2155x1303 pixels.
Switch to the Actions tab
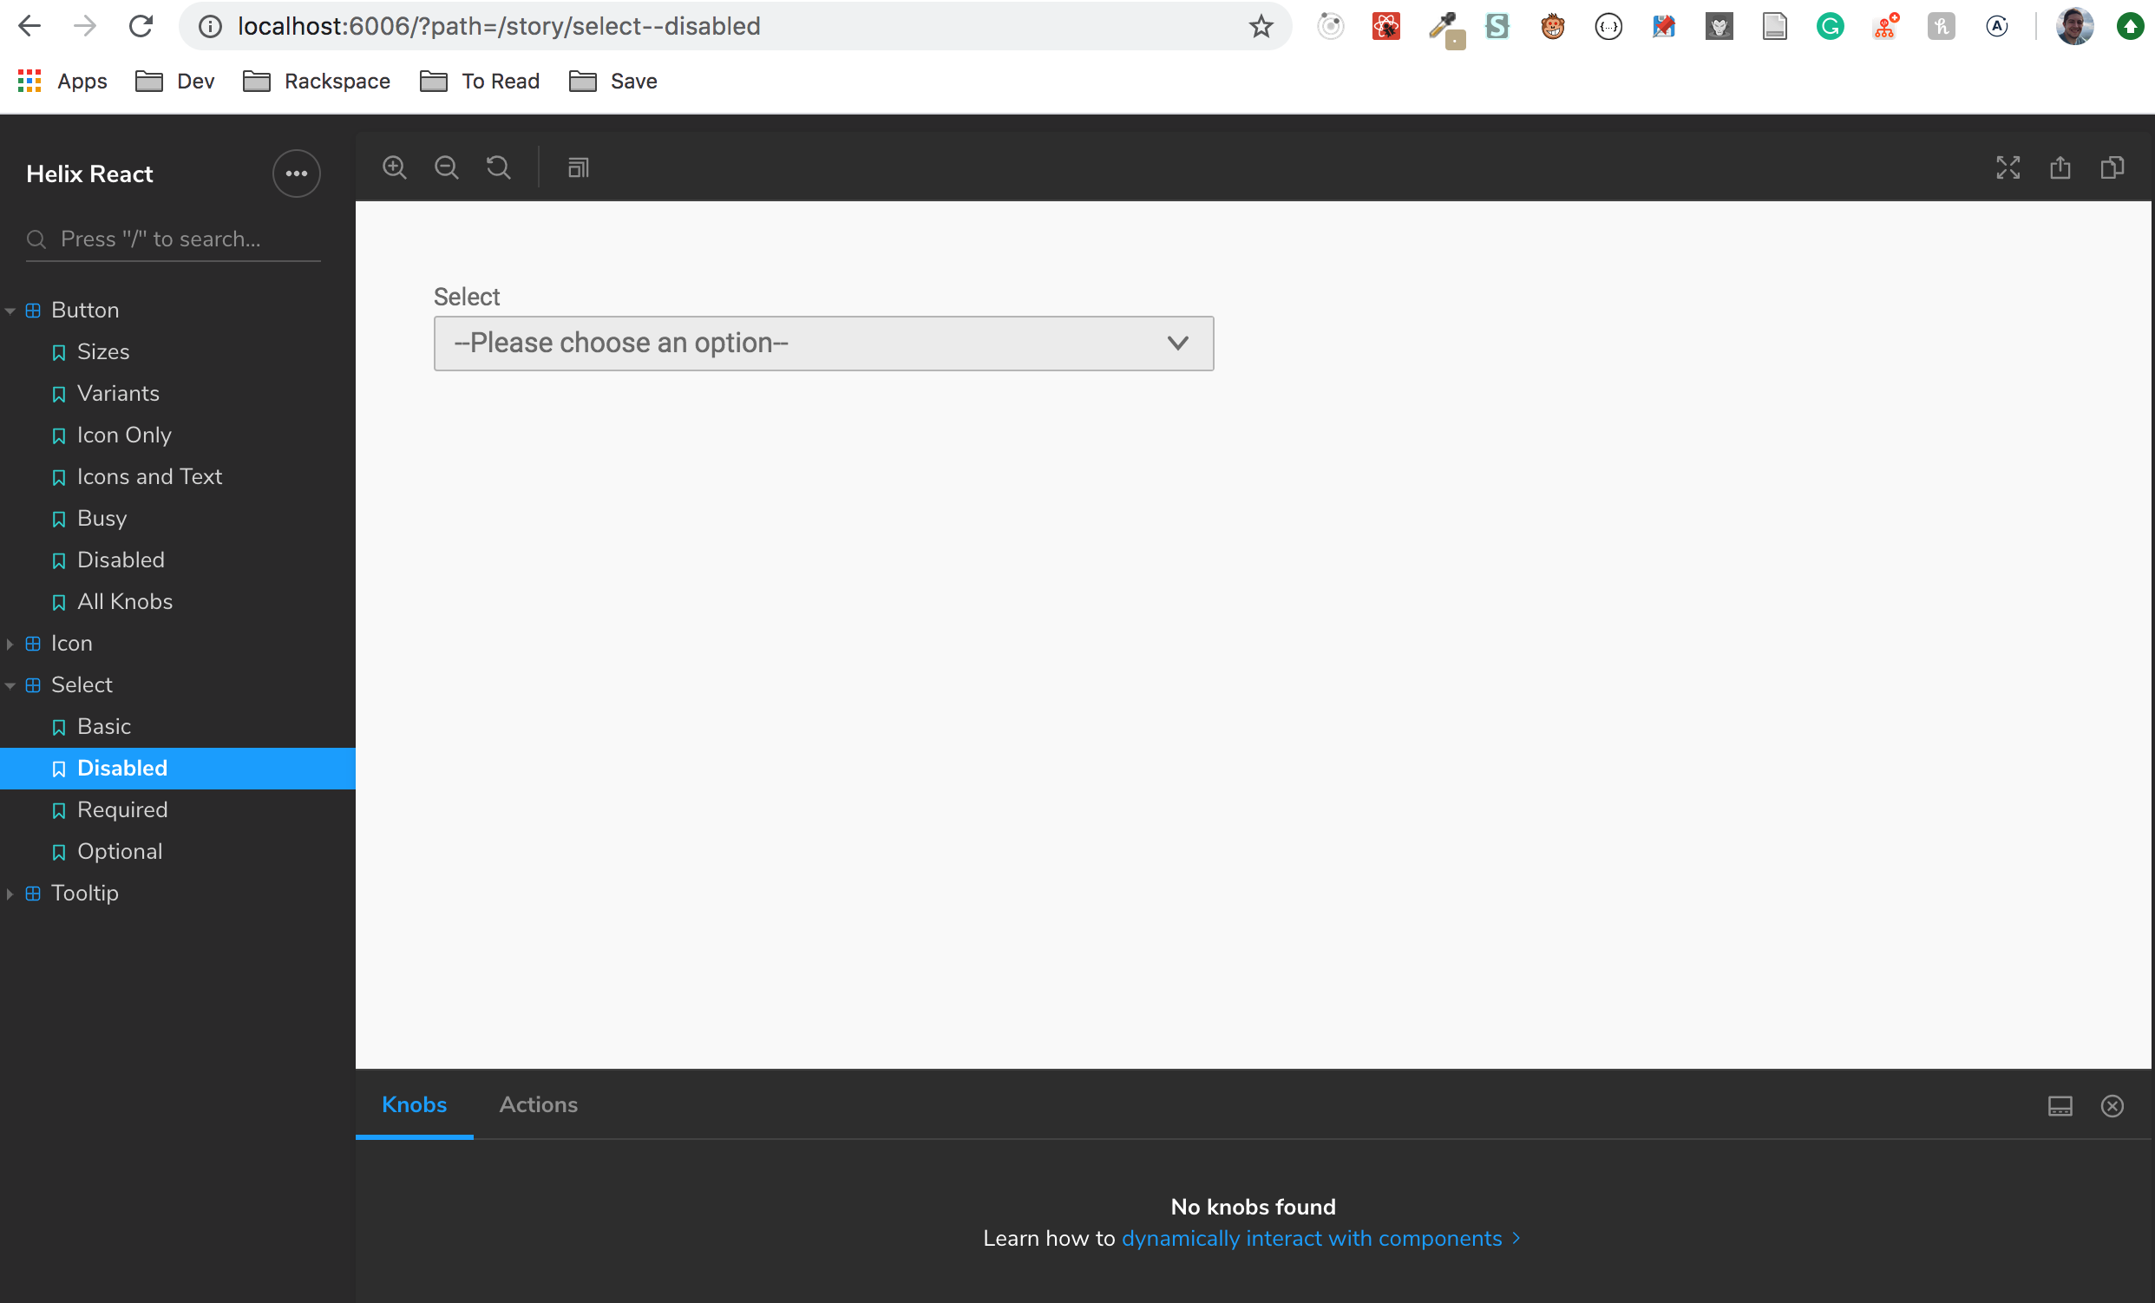pyautogui.click(x=538, y=1104)
